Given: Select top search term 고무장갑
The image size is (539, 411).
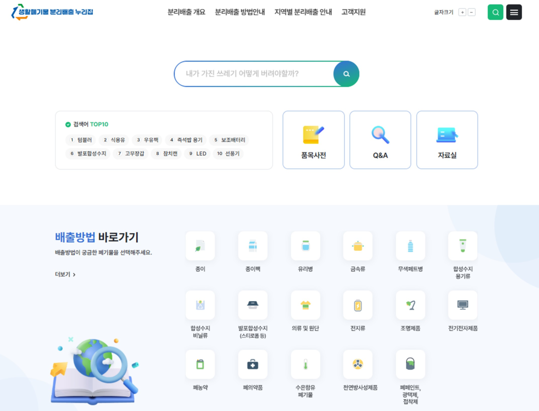Looking at the screenshot, I should tap(130, 154).
